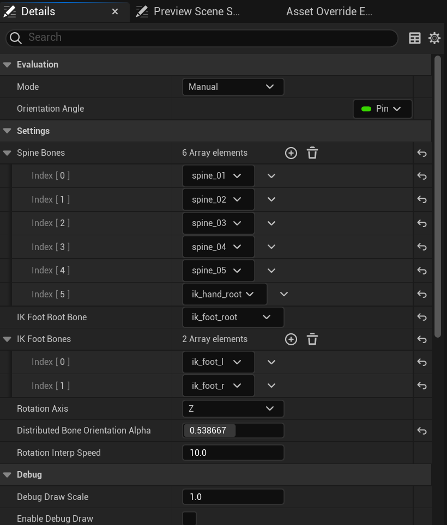Click the Distributed Bone Orientation Alpha slider
The image size is (447, 525).
(x=233, y=431)
